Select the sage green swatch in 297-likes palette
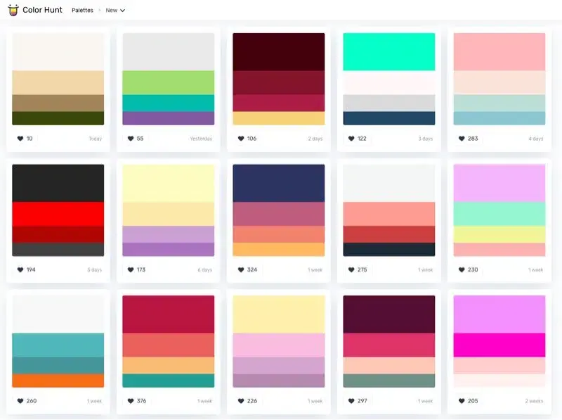The image size is (562, 420). point(389,381)
